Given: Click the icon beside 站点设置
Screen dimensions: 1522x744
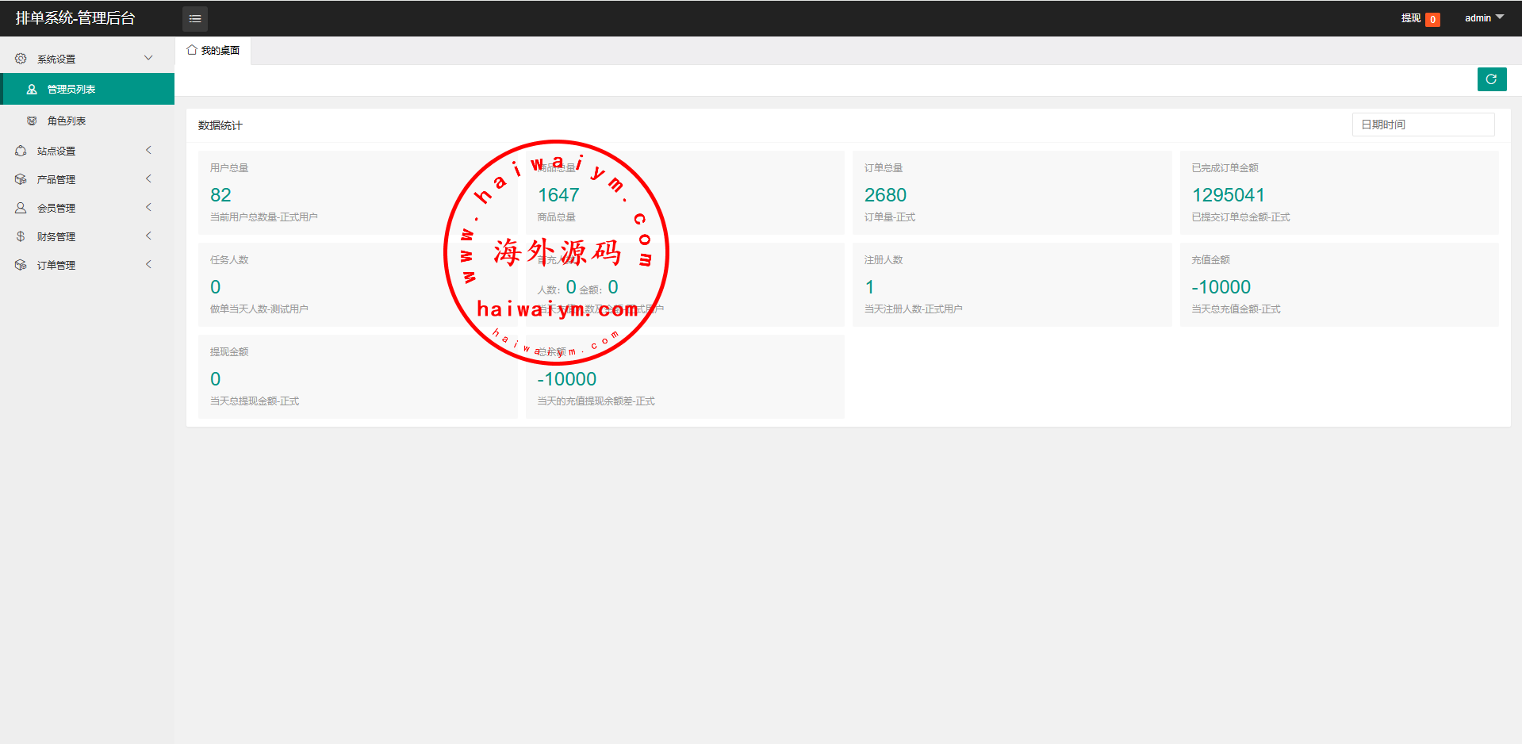Looking at the screenshot, I should (21, 151).
